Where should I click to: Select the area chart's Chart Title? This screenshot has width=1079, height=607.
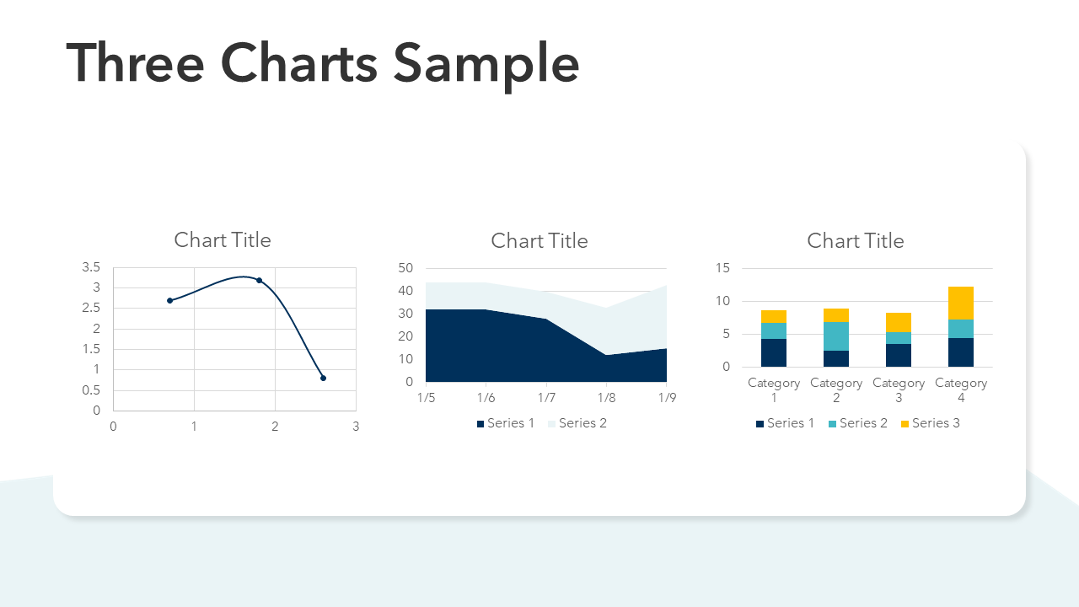click(539, 241)
